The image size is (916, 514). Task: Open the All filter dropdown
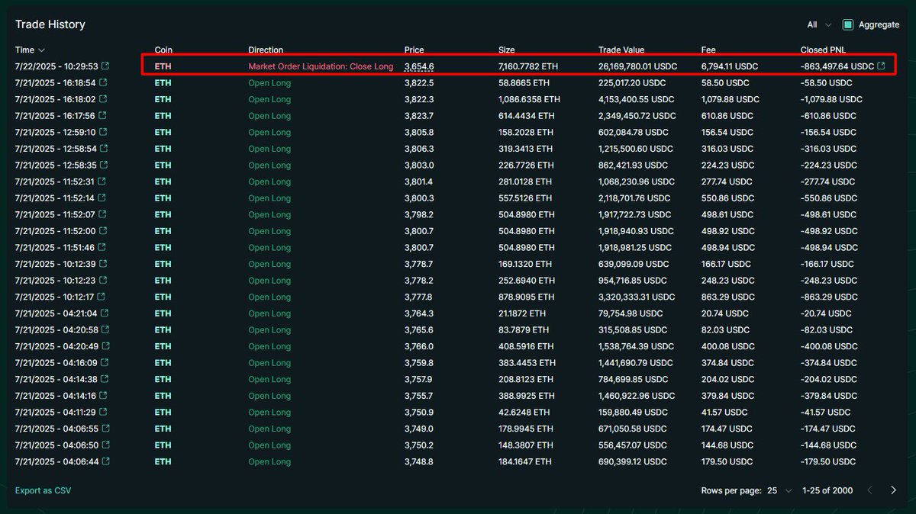[819, 24]
